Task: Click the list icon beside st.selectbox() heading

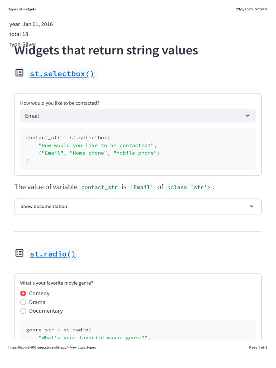Action: pyautogui.click(x=19, y=73)
